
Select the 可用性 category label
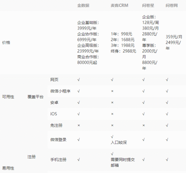tap(8, 97)
